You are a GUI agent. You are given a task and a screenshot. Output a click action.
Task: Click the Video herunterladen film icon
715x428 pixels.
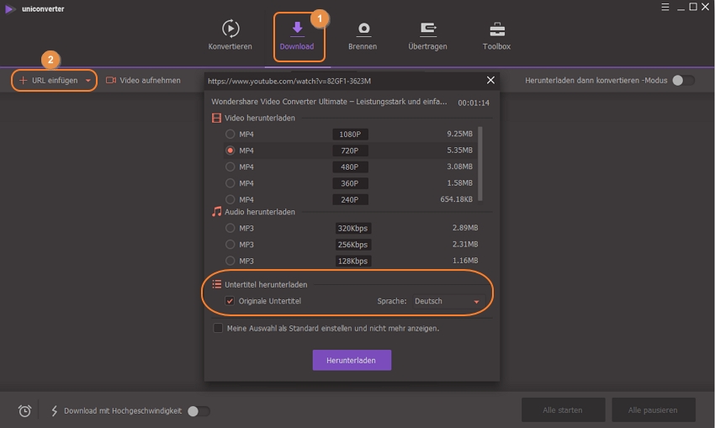(x=216, y=118)
